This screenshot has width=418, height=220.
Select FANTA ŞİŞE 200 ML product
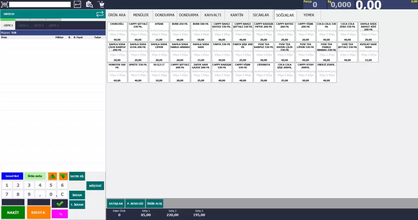click(x=242, y=52)
